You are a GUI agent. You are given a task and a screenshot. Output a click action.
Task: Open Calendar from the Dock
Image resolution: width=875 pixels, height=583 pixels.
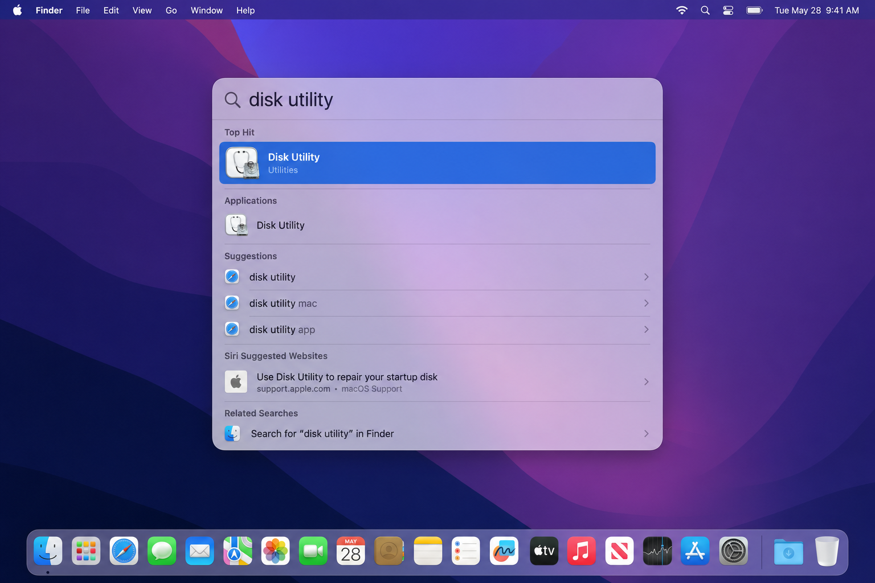(351, 551)
